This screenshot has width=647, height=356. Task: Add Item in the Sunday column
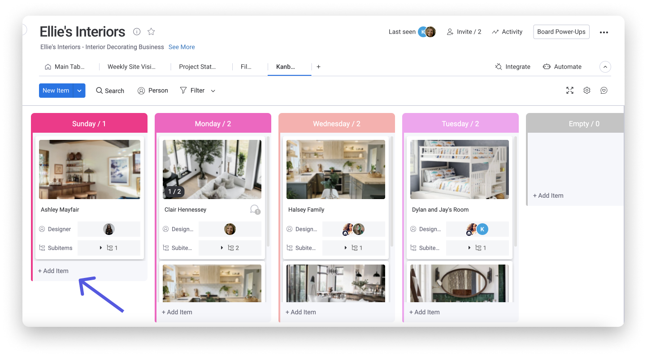(53, 271)
